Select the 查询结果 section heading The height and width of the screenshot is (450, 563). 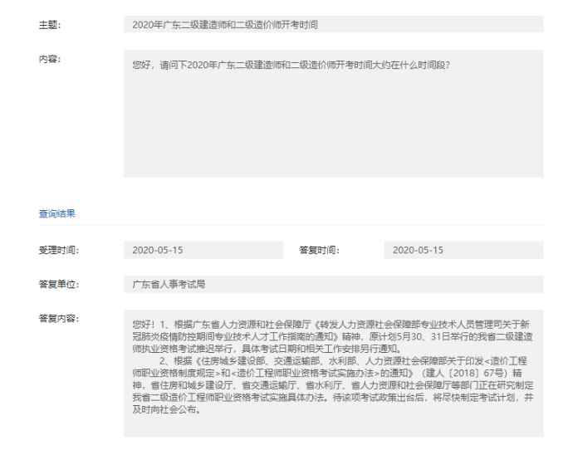pyautogui.click(x=57, y=213)
